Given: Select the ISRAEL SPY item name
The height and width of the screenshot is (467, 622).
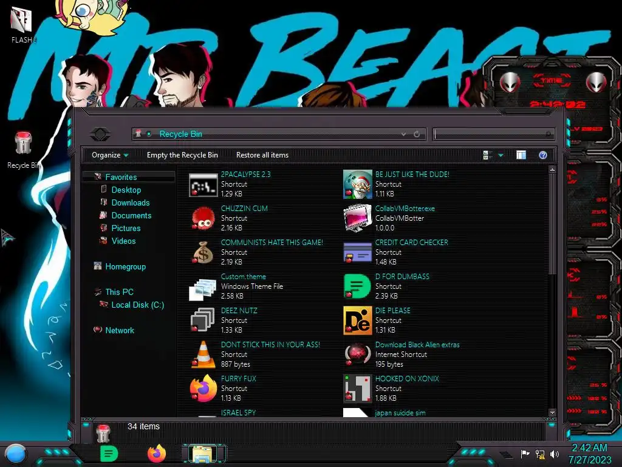Looking at the screenshot, I should click(x=238, y=413).
